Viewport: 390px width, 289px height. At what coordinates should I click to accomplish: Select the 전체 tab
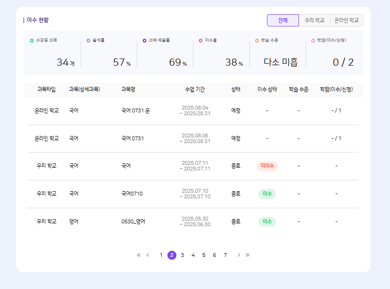282,20
